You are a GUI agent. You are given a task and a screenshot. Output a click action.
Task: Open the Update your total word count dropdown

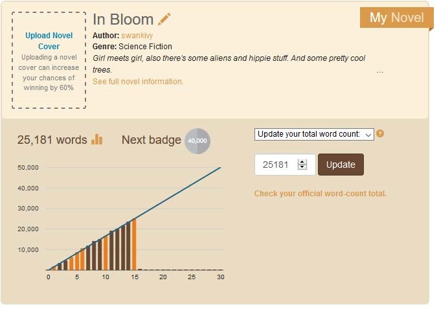point(314,135)
